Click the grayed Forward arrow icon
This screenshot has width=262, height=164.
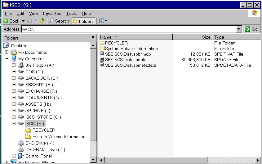(x=29, y=21)
